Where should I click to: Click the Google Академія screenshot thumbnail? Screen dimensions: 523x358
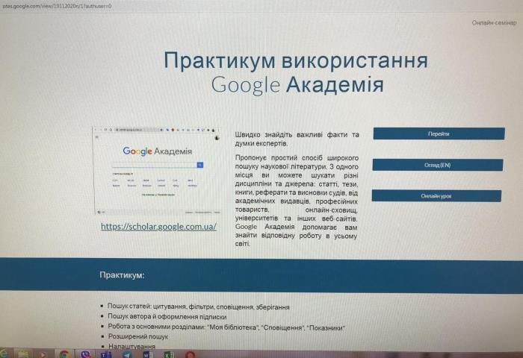(x=158, y=170)
